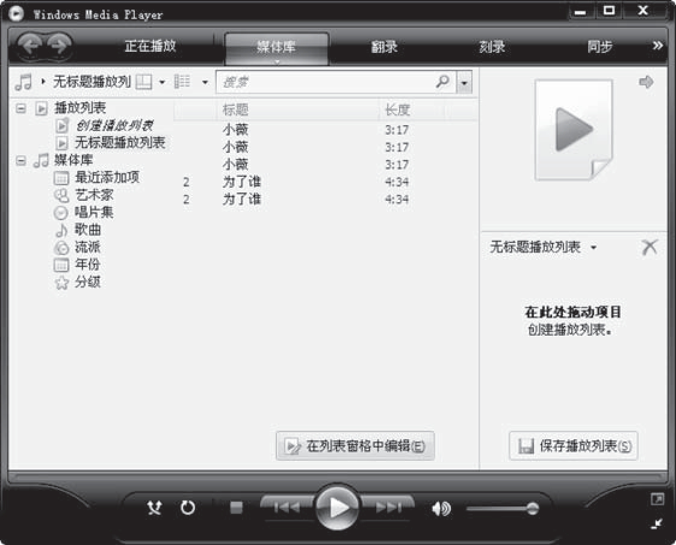The image size is (676, 545).
Task: Switch to the 正在播放 tab
Action: click(x=150, y=46)
